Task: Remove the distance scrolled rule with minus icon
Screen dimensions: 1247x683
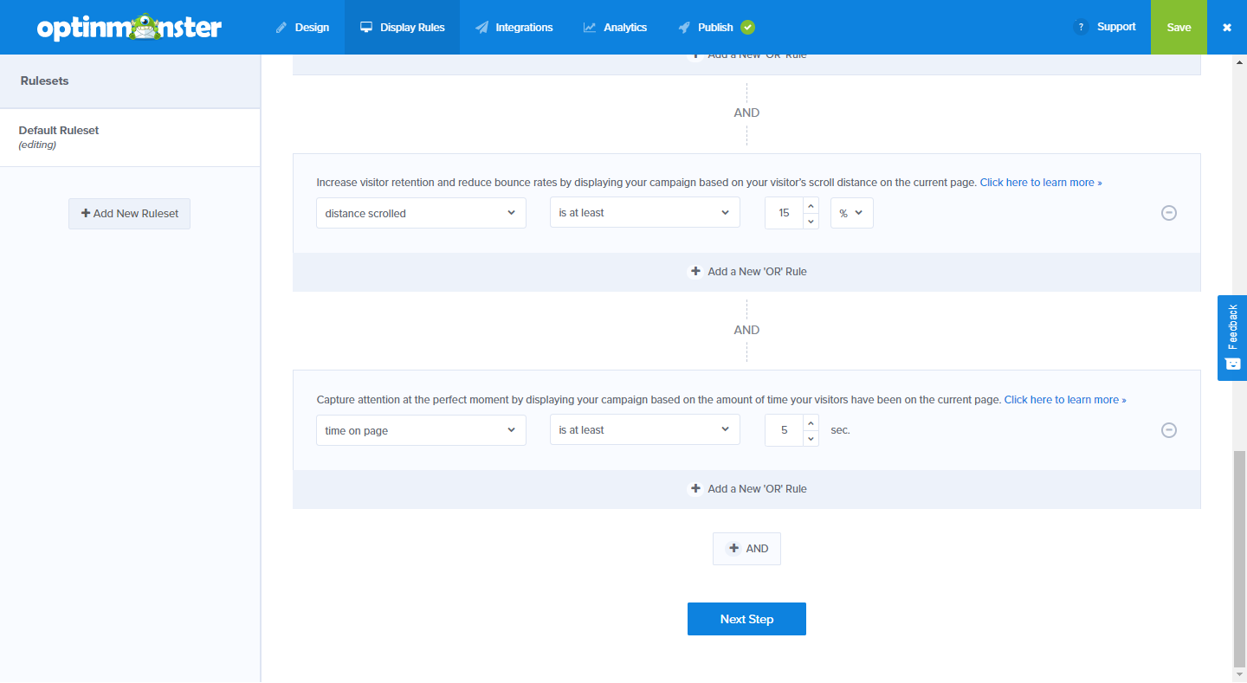Action: coord(1168,213)
